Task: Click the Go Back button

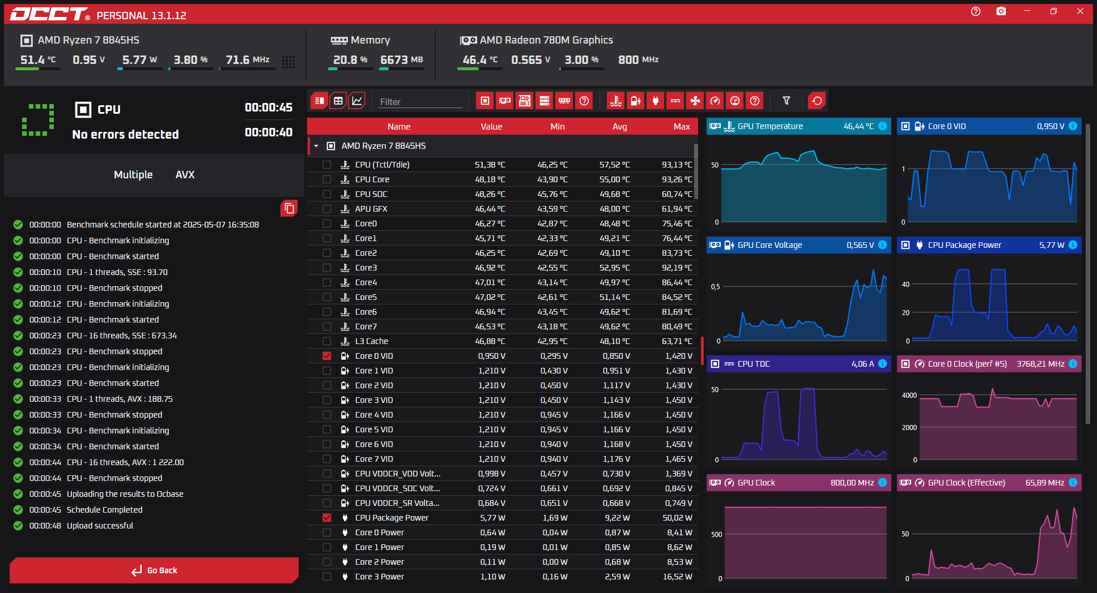Action: tap(154, 570)
